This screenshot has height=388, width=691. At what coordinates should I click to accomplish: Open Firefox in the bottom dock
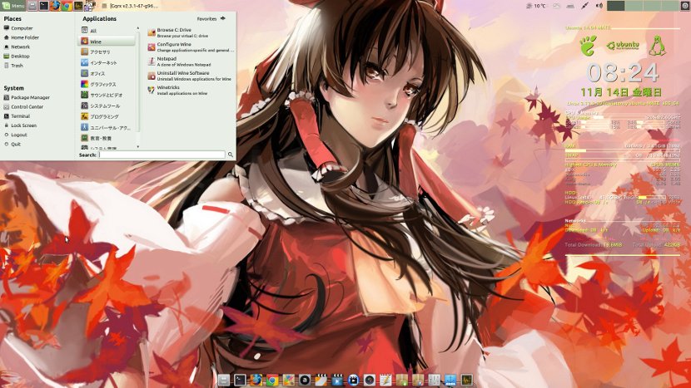tap(256, 380)
